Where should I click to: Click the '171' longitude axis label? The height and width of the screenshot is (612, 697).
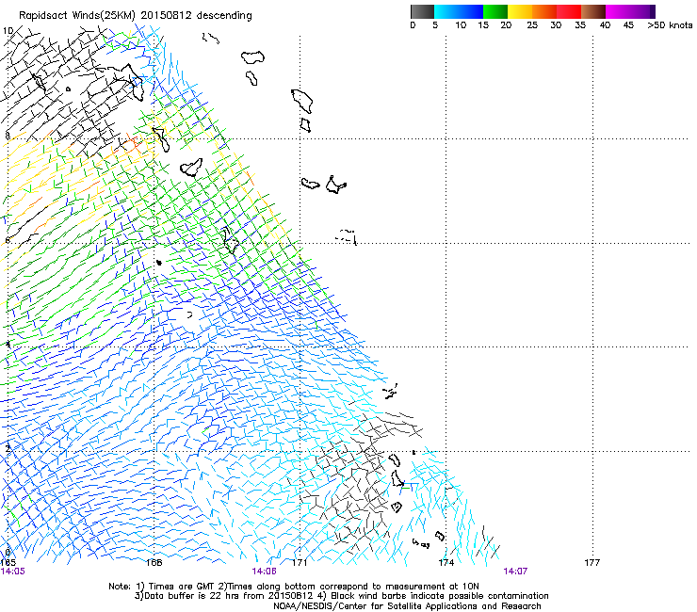pos(300,563)
